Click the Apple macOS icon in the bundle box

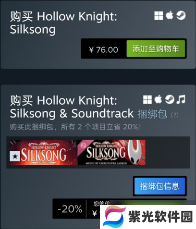point(158,99)
